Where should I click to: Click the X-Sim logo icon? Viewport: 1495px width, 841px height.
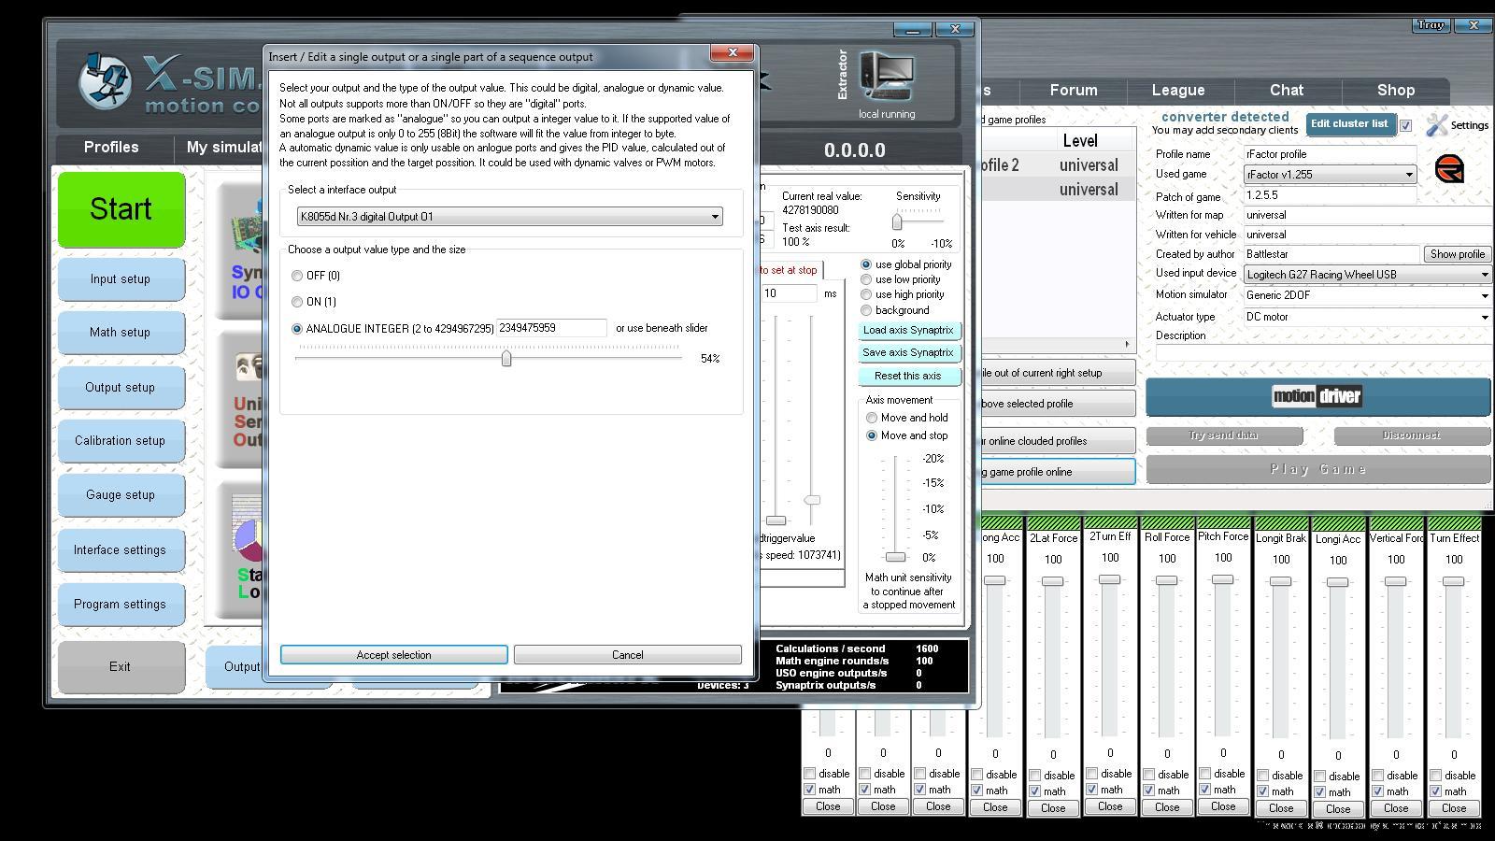pos(105,81)
